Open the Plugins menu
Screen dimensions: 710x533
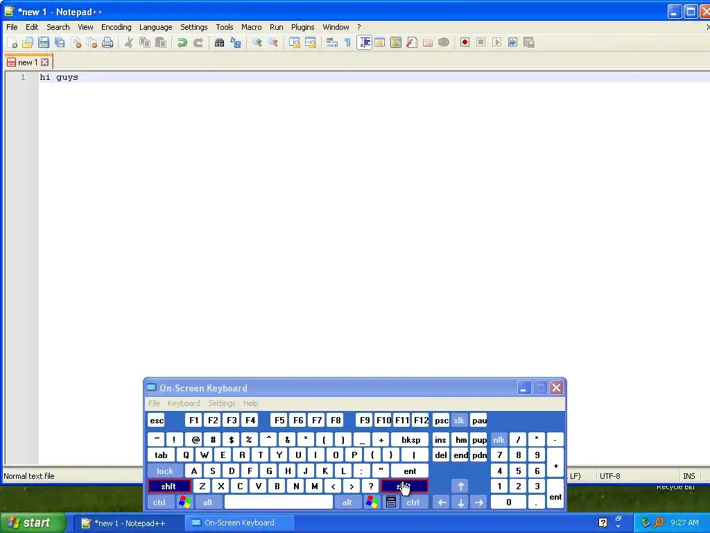(x=302, y=27)
